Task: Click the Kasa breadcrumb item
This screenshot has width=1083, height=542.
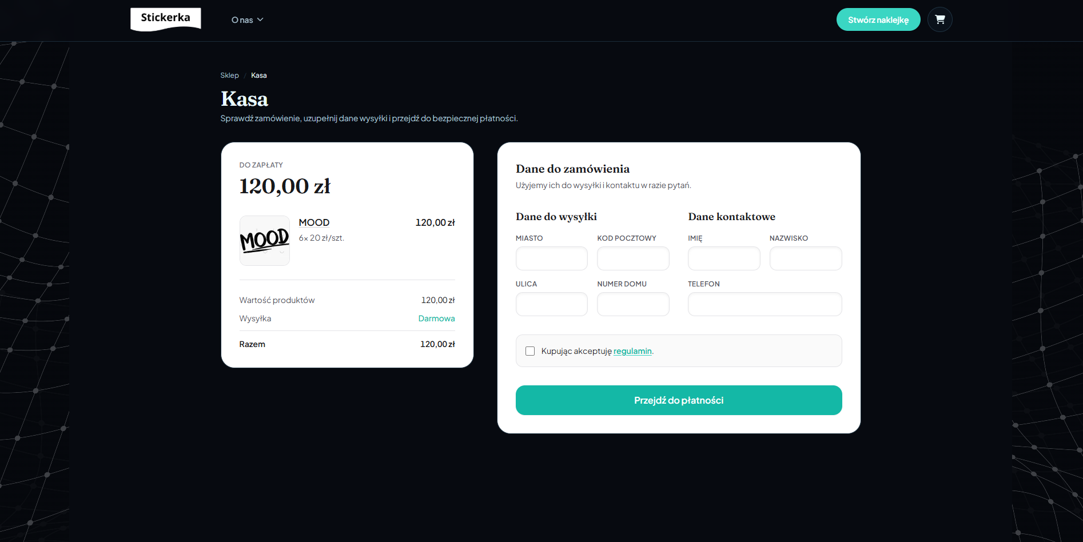Action: (258, 75)
